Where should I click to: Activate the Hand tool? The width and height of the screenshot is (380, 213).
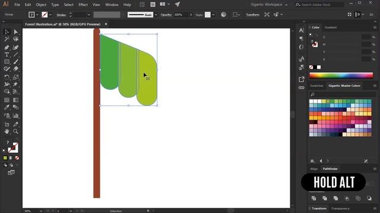[x=7, y=131]
